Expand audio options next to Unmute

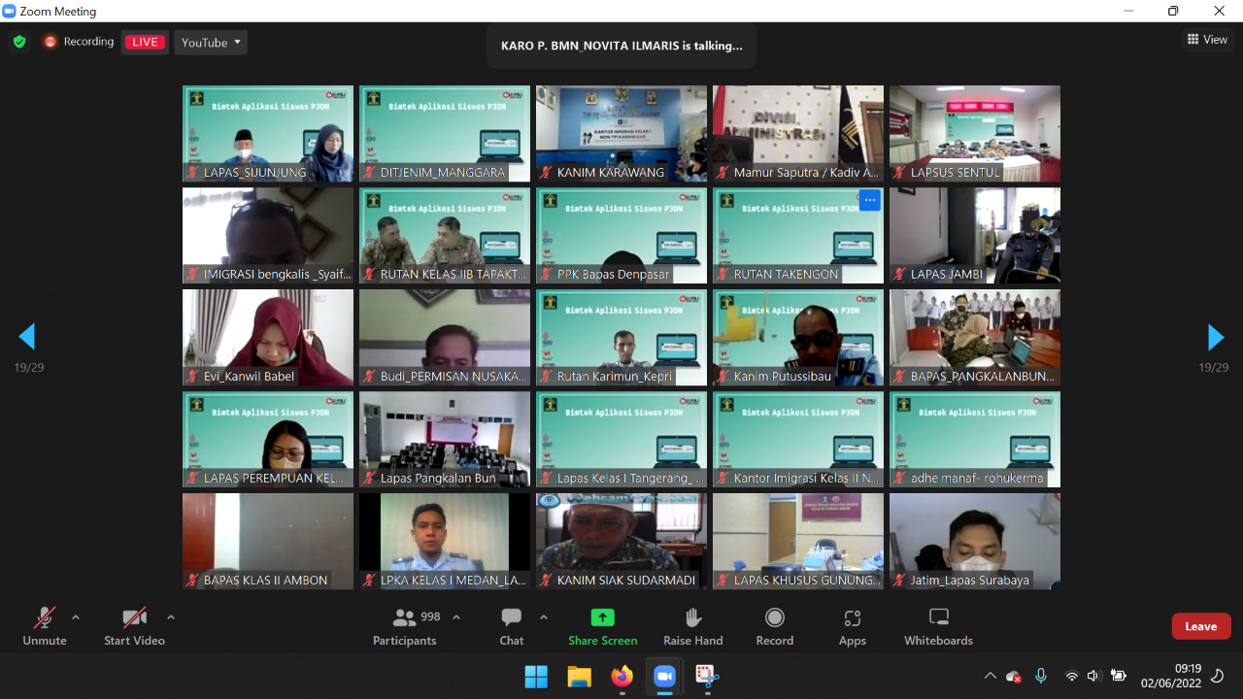pos(76,617)
